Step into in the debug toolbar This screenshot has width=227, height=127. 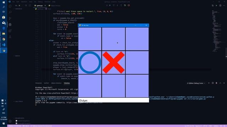(x=117, y=5)
